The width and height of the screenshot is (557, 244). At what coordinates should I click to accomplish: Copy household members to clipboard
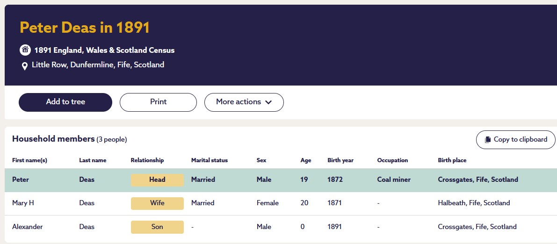point(515,139)
